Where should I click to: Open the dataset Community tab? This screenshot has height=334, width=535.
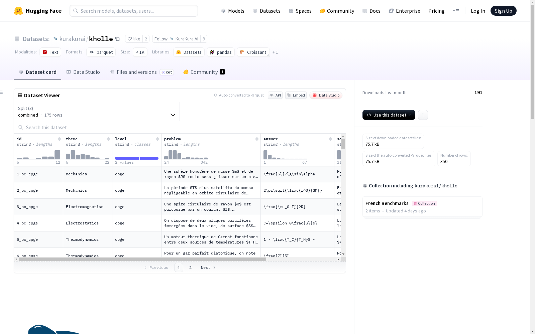coord(204,72)
